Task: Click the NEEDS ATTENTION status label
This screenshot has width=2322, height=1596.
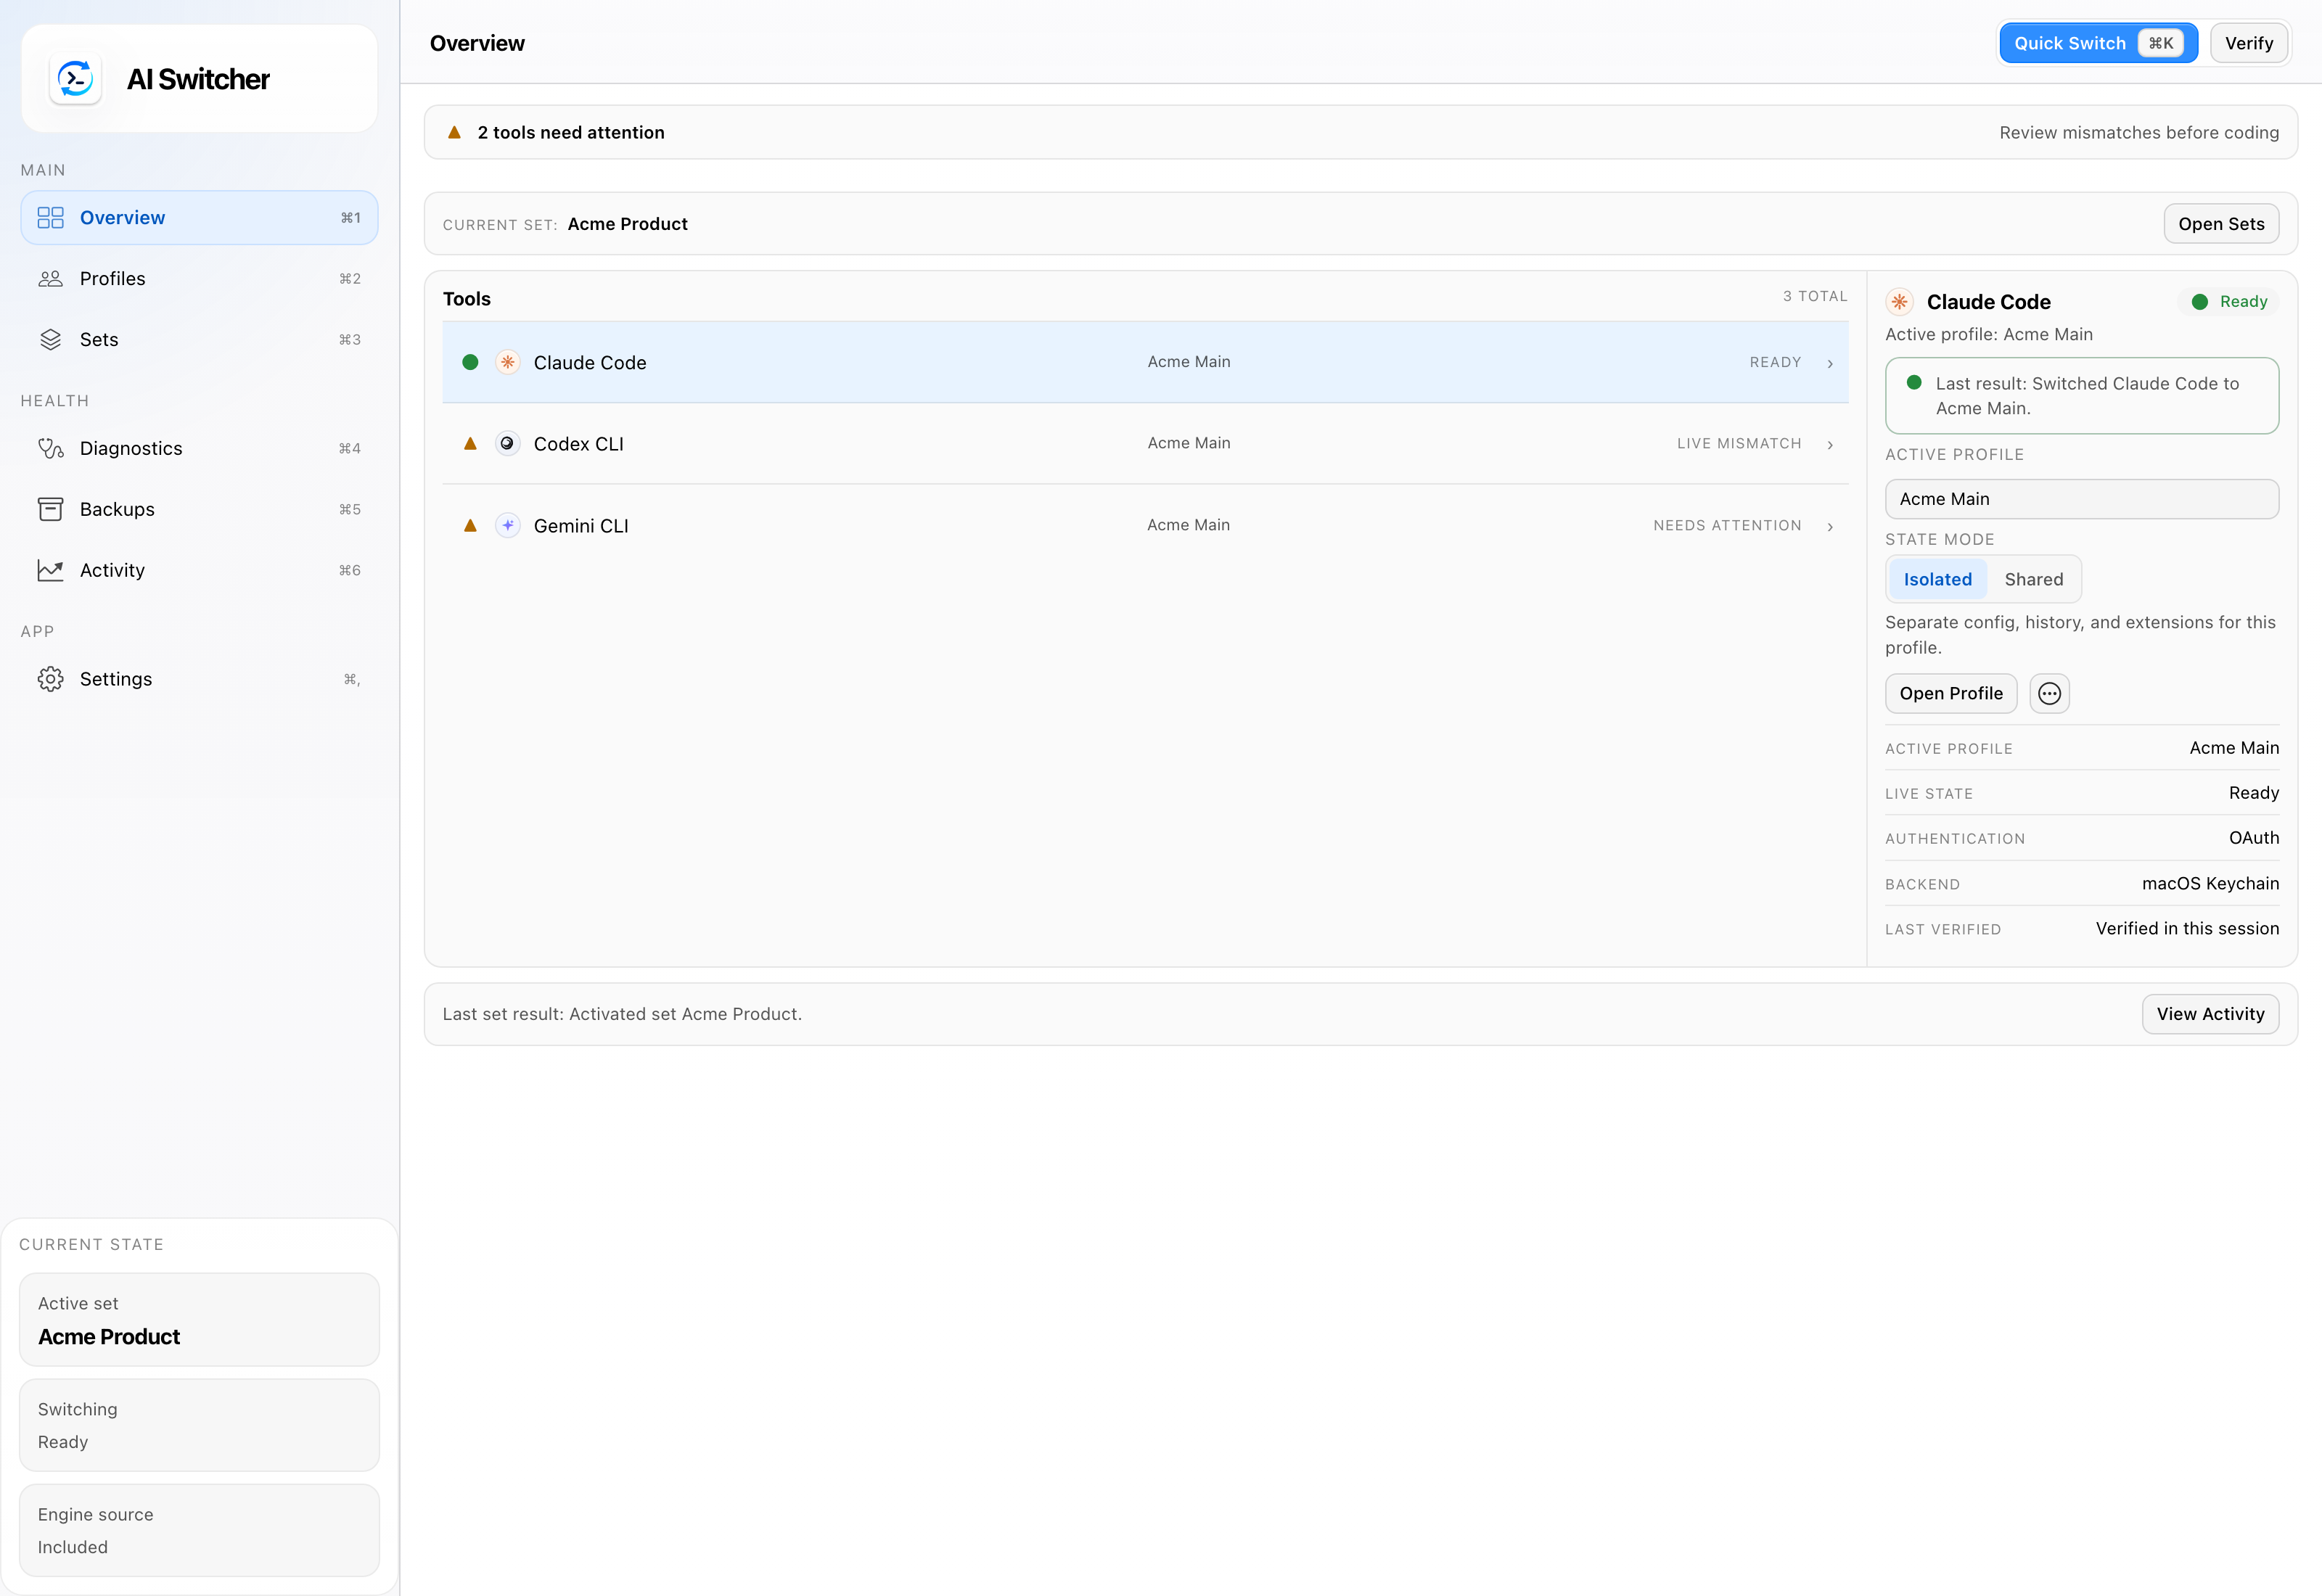Action: click(1727, 526)
